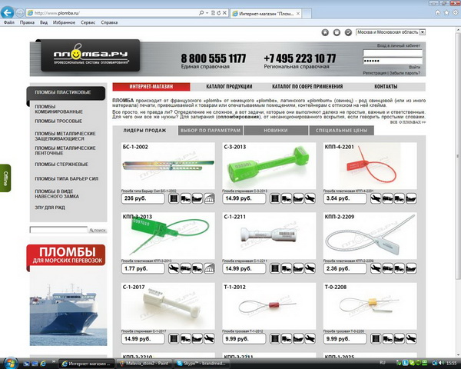Click the truck icon under С-1-2211
Image resolution: width=461 pixels, height=369 pixels.
(287, 268)
